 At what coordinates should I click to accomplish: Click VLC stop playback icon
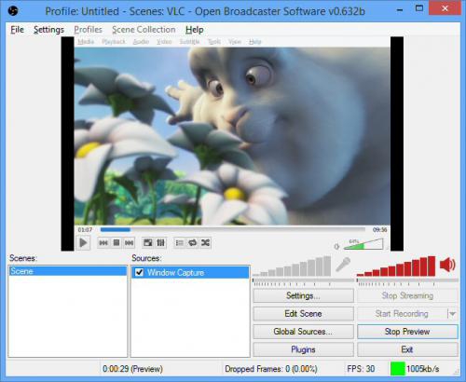click(x=116, y=243)
